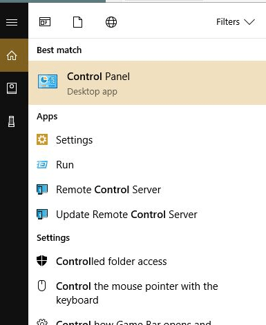Click the Control Panel app icon
The image size is (266, 325).
[x=48, y=81]
